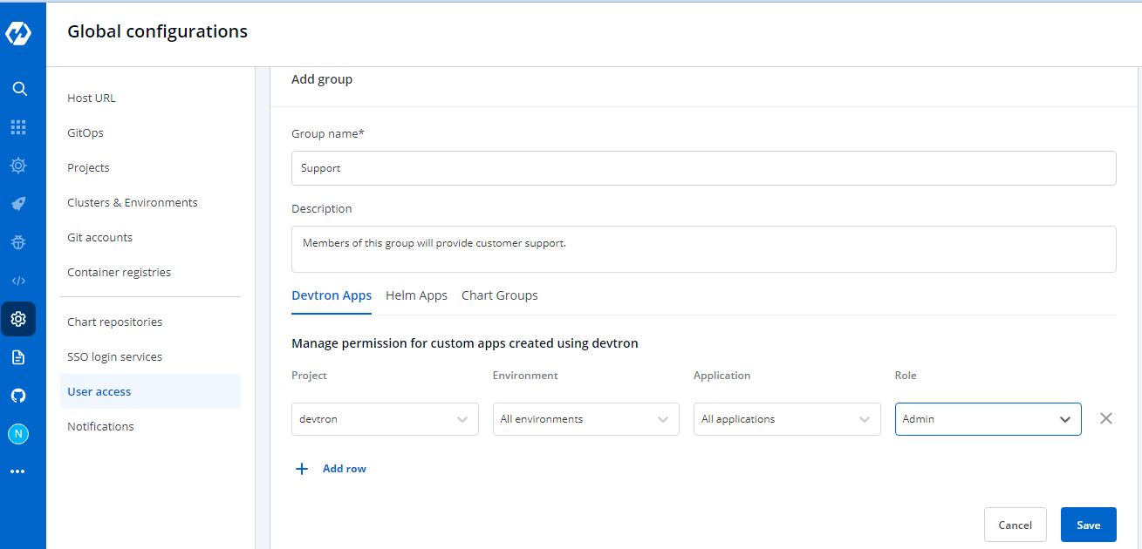Switch to the Helm Apps tab
1142x549 pixels.
coord(416,295)
